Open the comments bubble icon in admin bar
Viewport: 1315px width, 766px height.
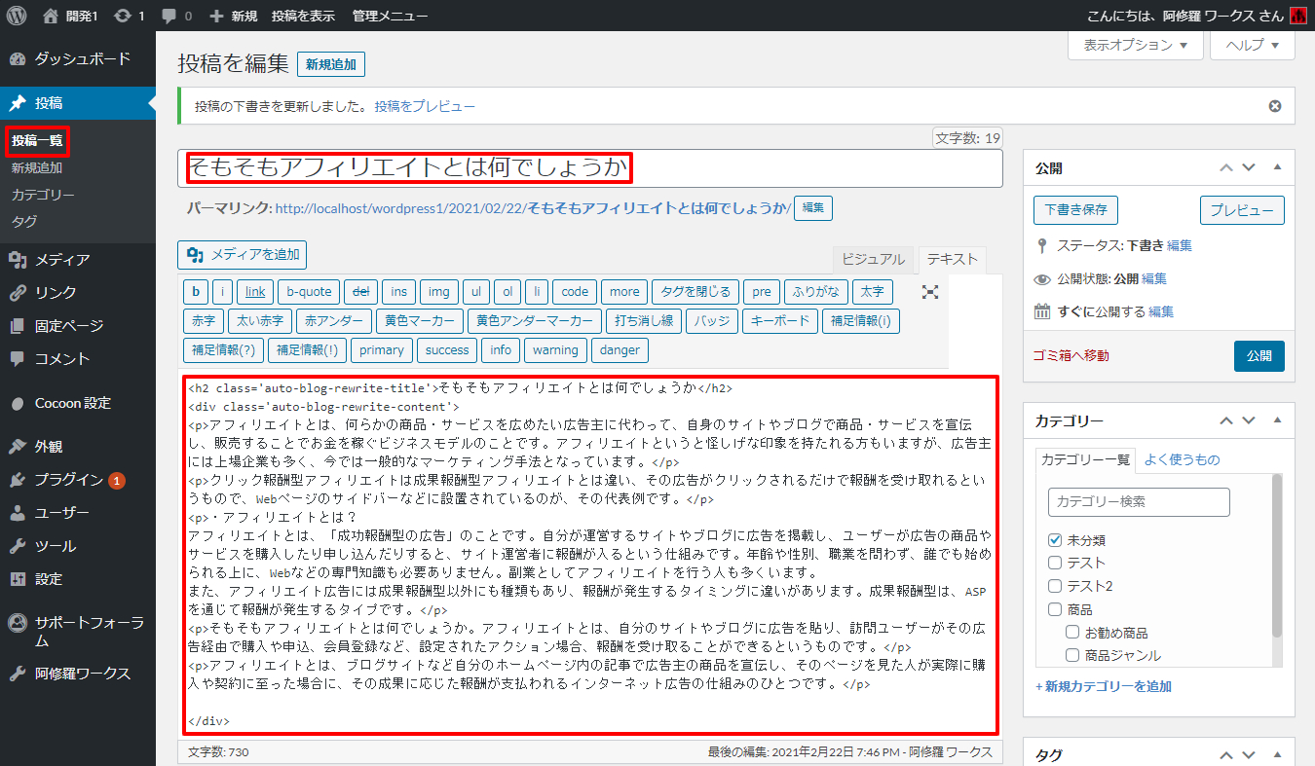coord(169,16)
